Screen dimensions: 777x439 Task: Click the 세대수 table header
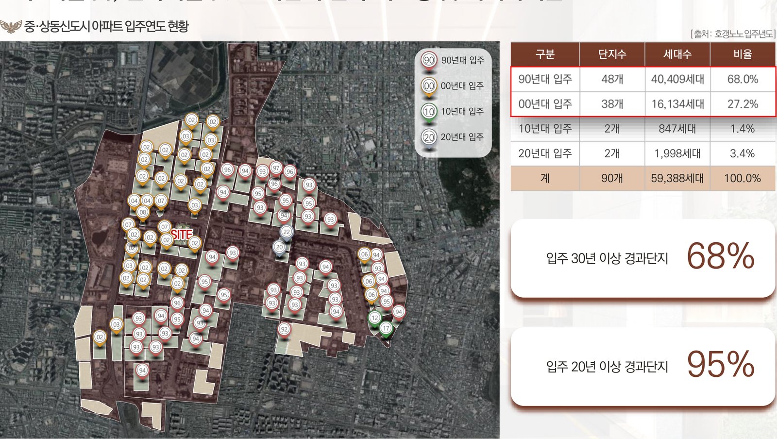pyautogui.click(x=677, y=54)
